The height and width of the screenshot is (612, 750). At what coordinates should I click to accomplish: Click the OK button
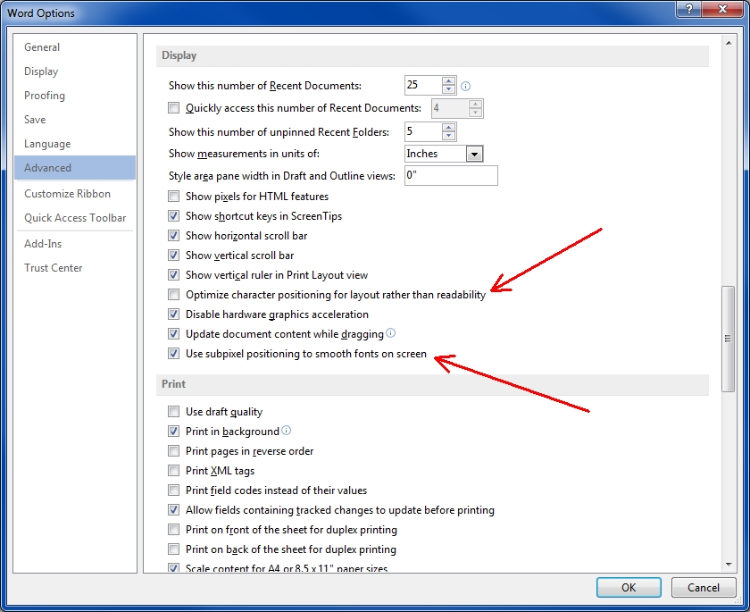(629, 587)
